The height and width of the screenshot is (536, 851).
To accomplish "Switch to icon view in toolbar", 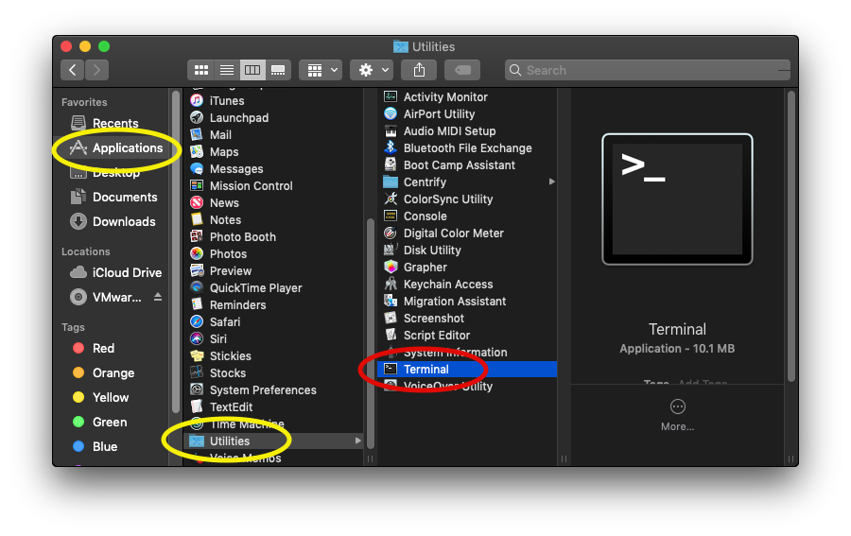I will coord(200,70).
